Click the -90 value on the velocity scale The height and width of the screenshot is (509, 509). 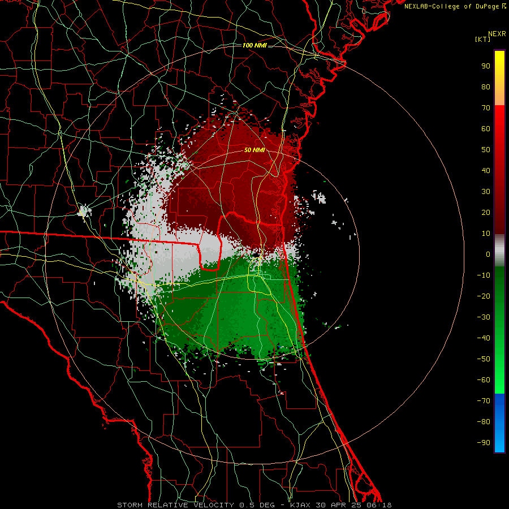pos(484,443)
